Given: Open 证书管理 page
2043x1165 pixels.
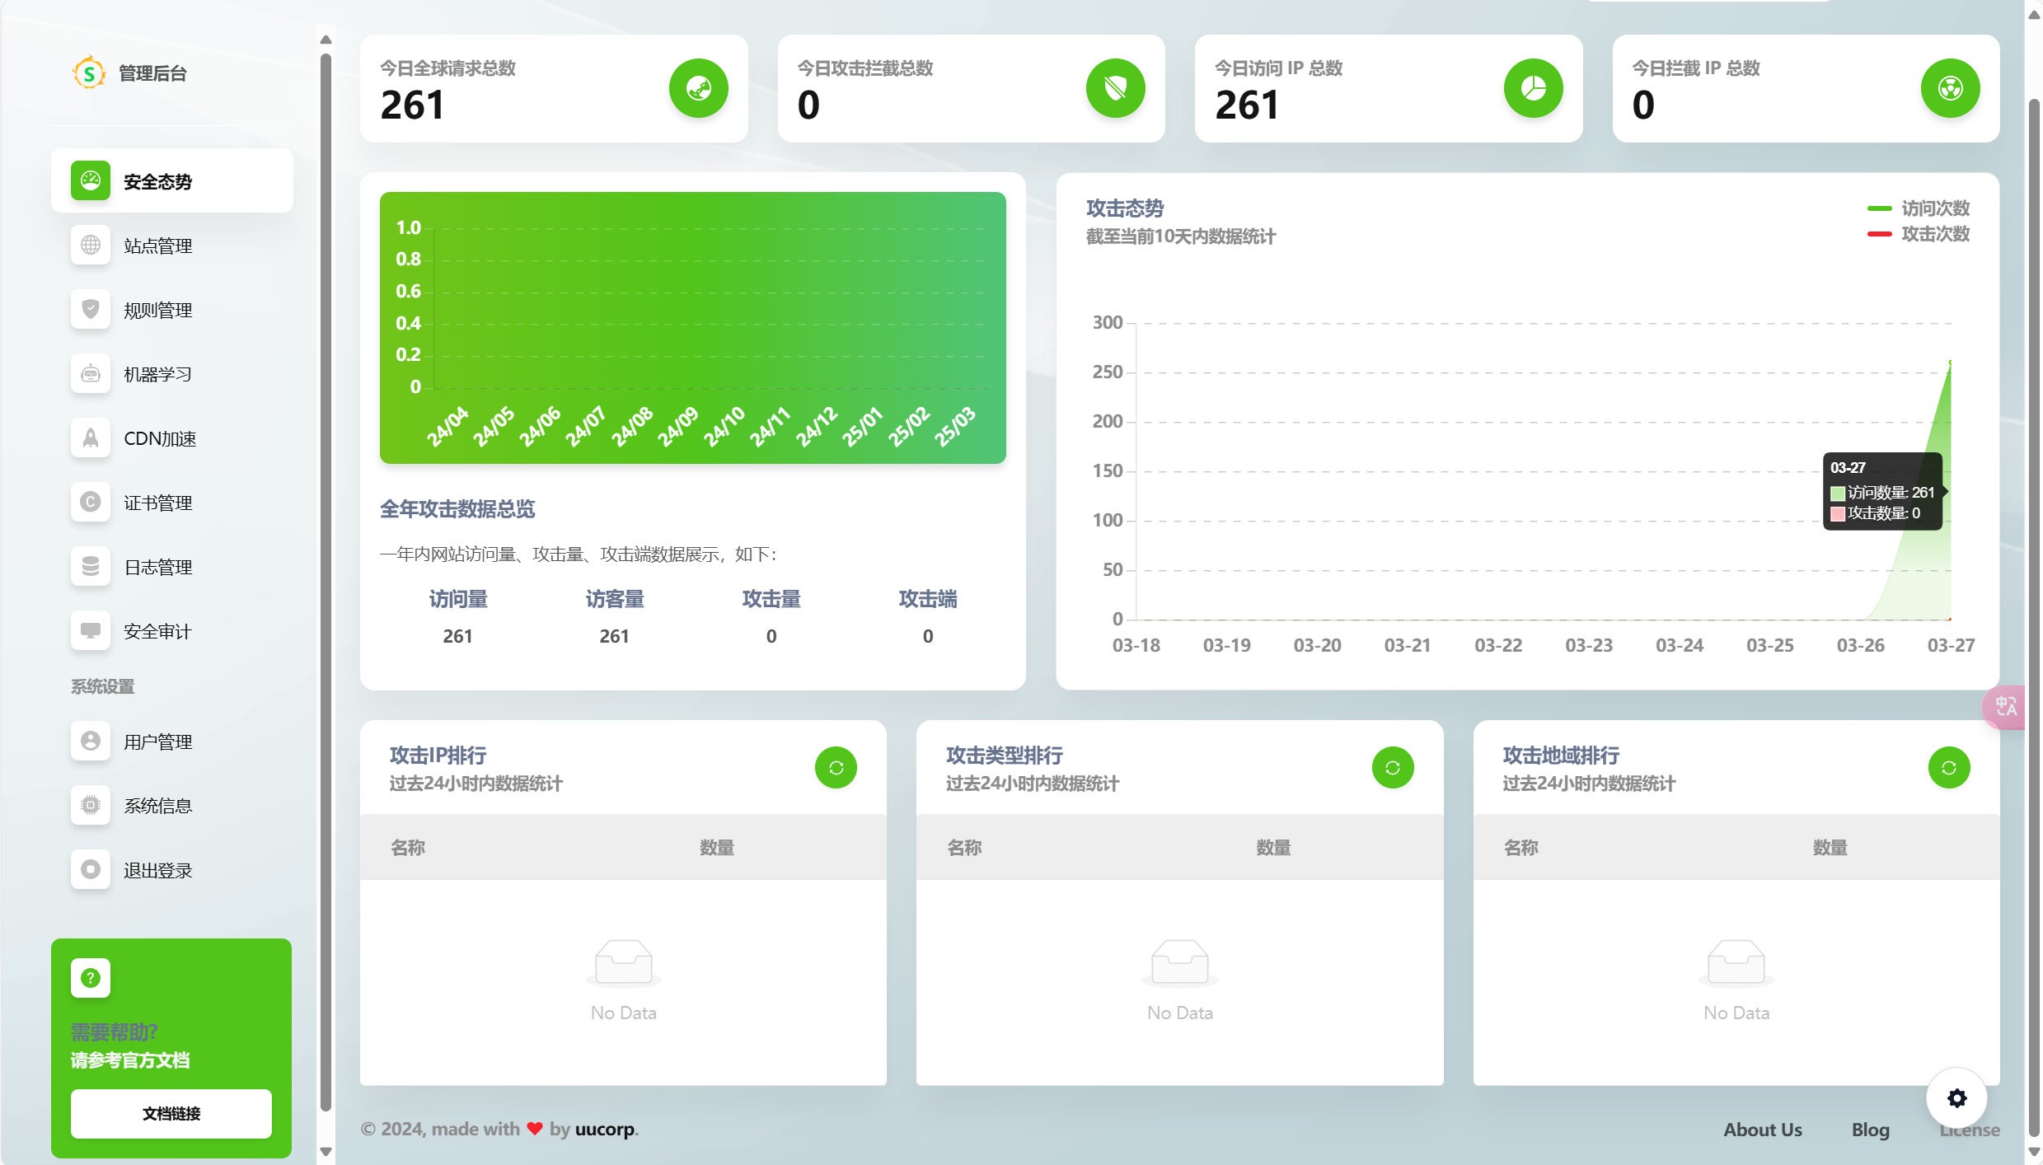Looking at the screenshot, I should (x=172, y=503).
